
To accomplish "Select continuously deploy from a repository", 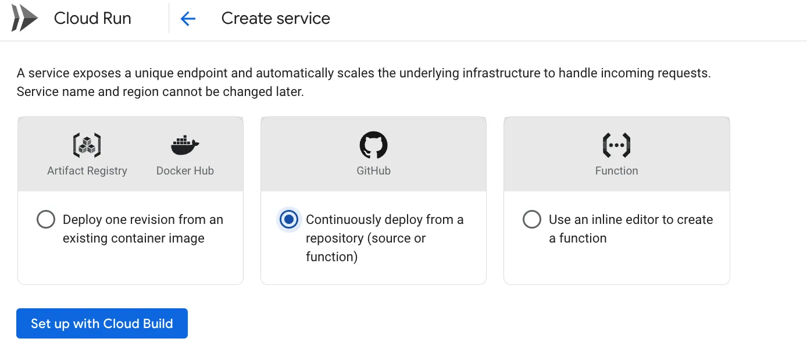I will 289,219.
